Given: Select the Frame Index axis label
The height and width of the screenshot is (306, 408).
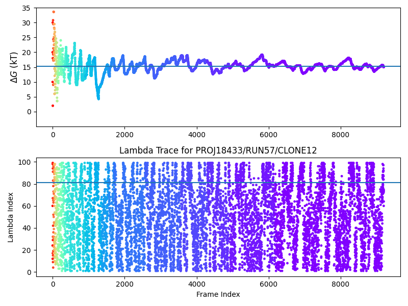Looking at the screenshot, I should click(218, 294).
